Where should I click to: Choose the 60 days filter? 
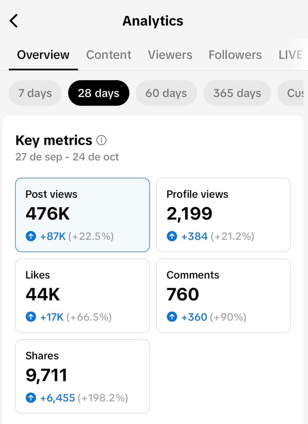166,93
